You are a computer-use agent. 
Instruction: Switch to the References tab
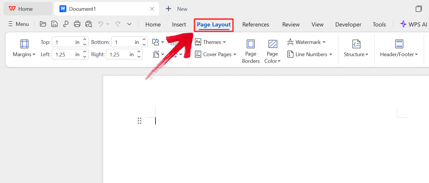click(x=255, y=24)
